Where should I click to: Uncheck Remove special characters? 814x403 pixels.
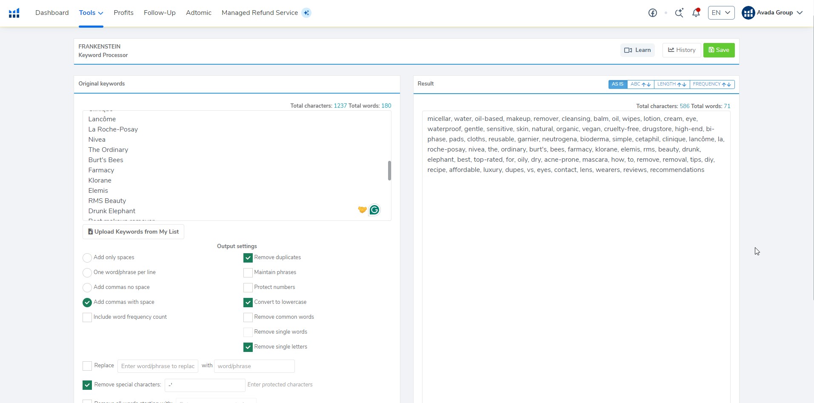click(87, 385)
